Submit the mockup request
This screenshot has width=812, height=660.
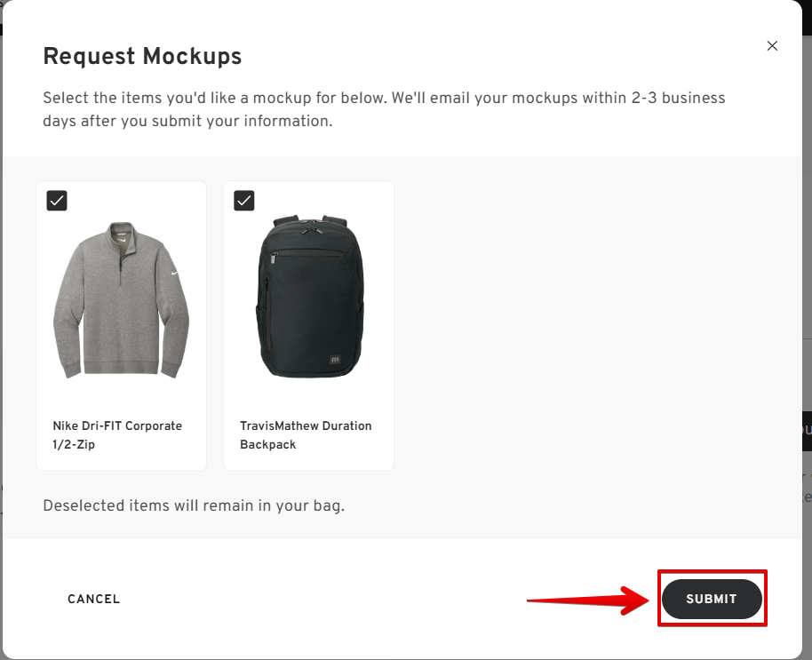(x=712, y=600)
